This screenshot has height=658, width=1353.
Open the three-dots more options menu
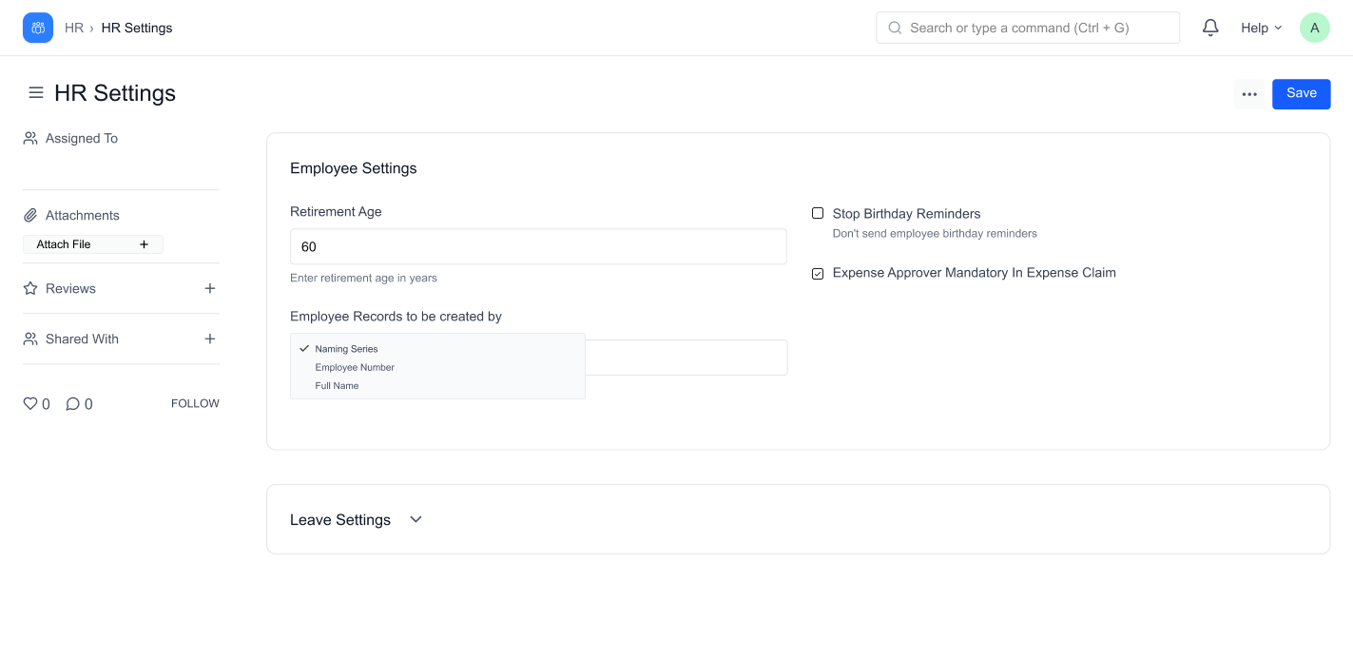tap(1249, 94)
